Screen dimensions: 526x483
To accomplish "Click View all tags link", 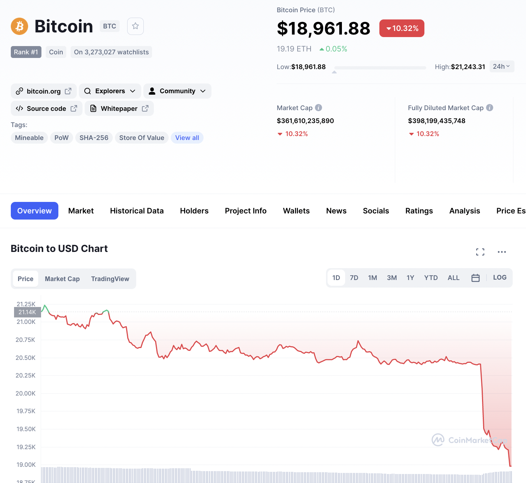I will coord(187,138).
